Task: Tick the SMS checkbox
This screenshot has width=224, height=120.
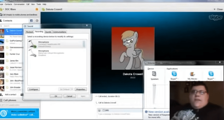Action: pyautogui.click(x=104, y=110)
